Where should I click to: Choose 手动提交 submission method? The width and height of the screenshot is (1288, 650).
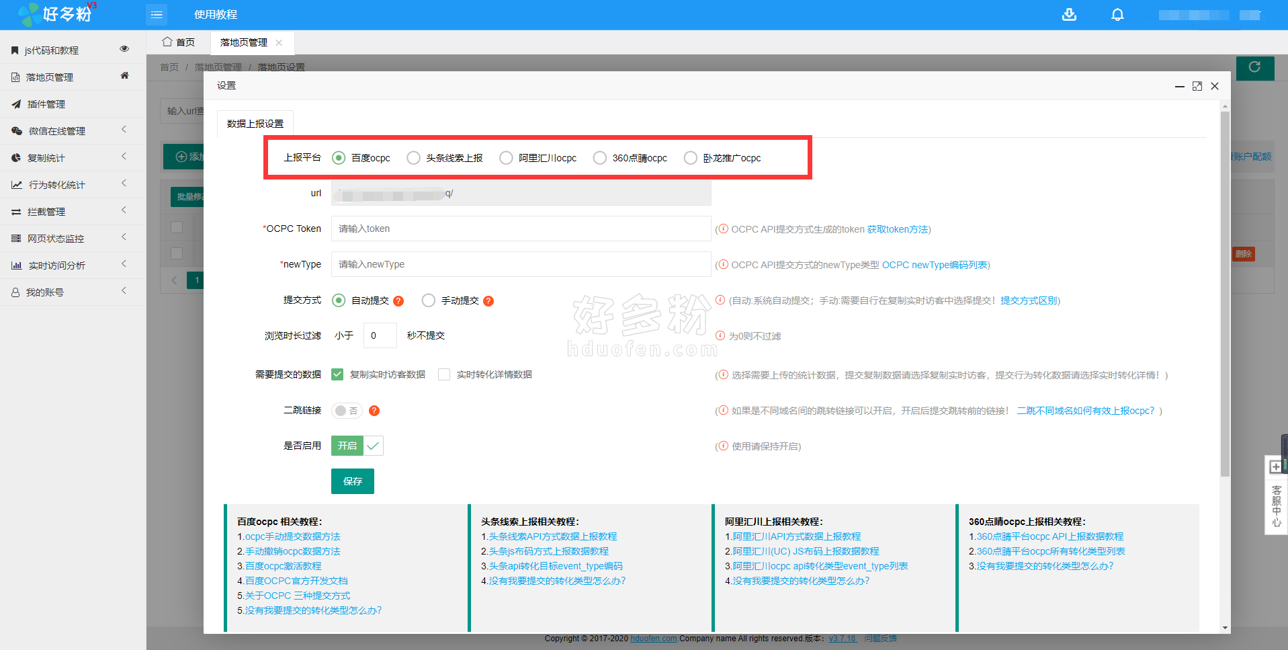click(428, 300)
